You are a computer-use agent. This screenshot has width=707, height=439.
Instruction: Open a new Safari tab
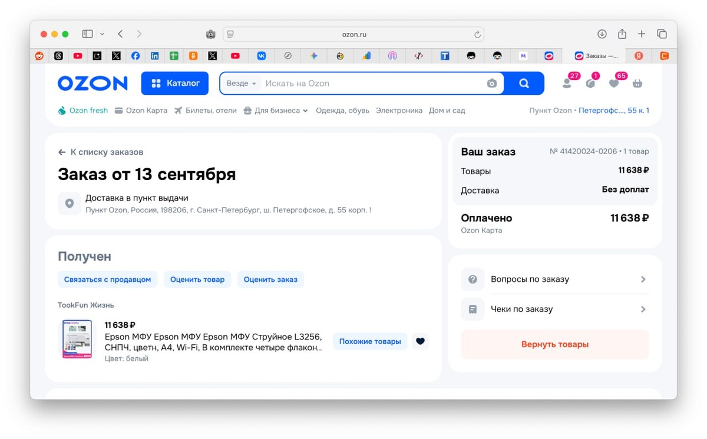tap(642, 34)
